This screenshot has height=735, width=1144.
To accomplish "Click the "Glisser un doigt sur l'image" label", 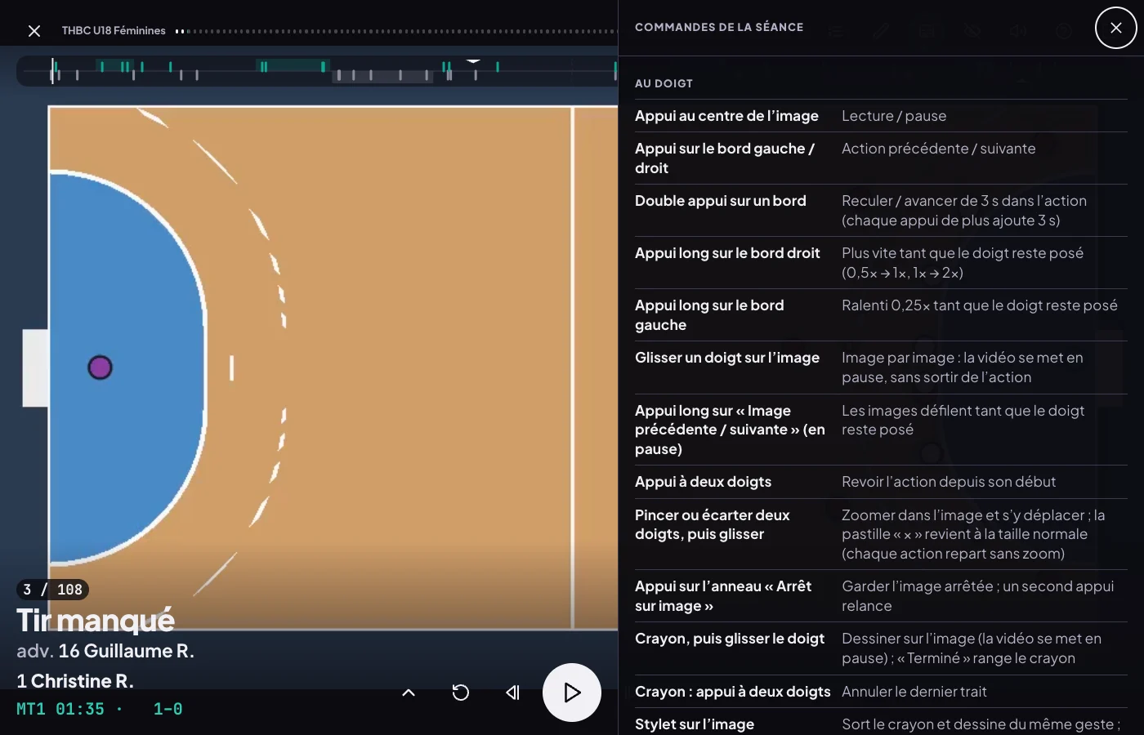I will tap(727, 358).
